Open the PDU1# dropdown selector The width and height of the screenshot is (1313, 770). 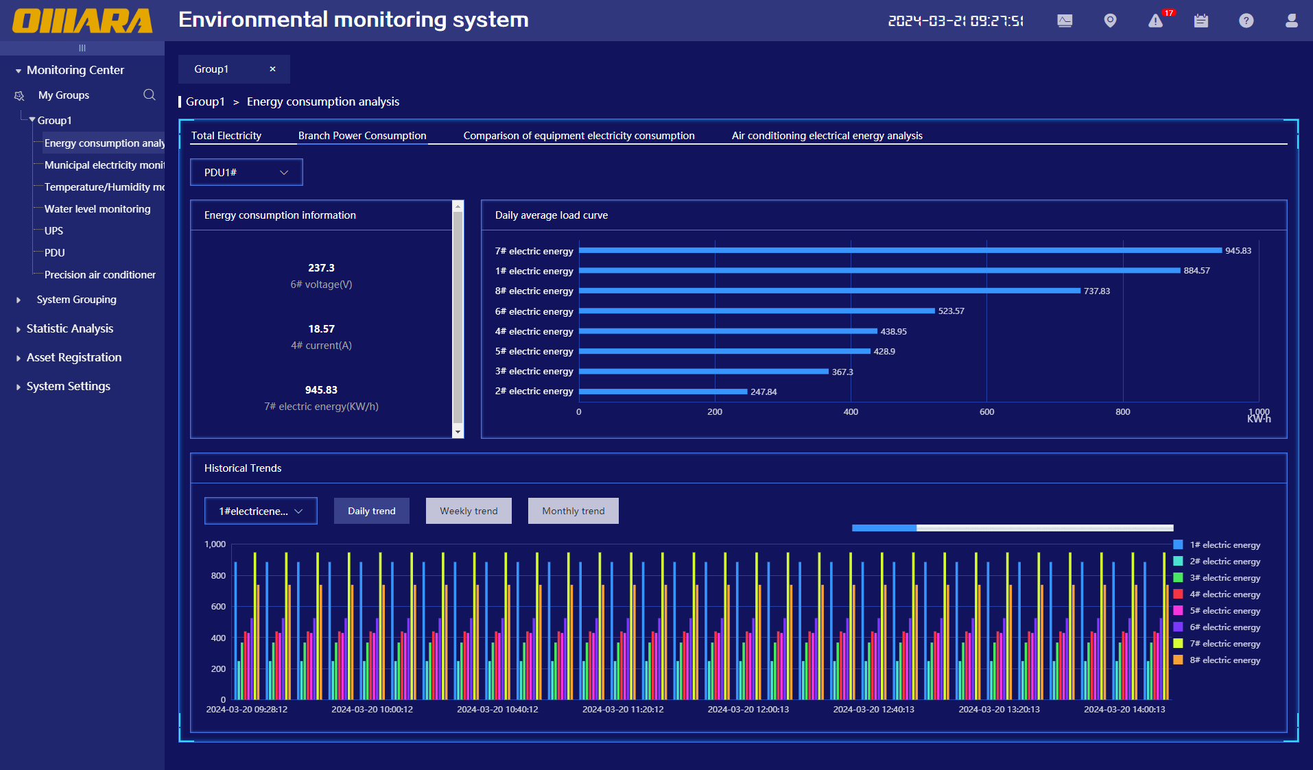(x=246, y=173)
